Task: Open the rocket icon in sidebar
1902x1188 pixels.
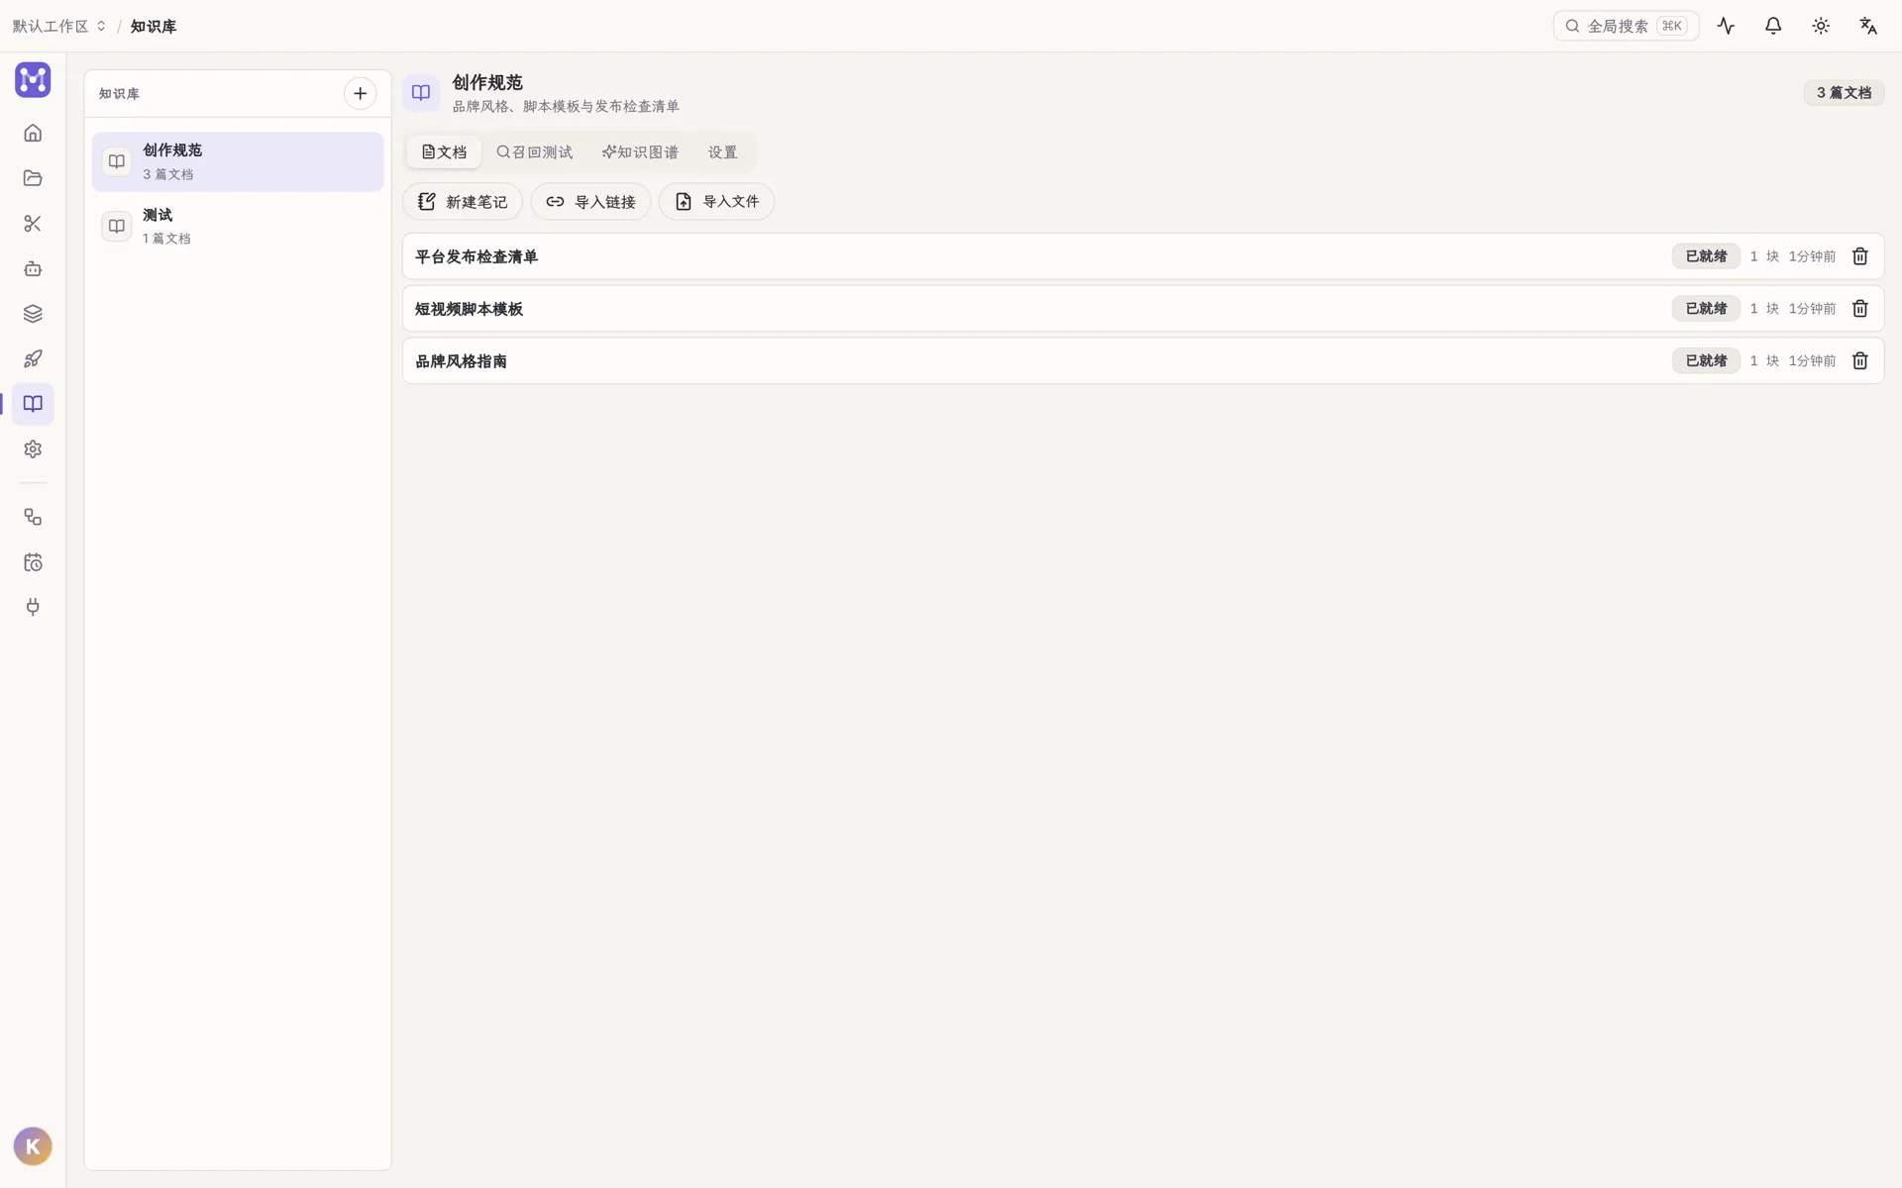Action: 33,358
